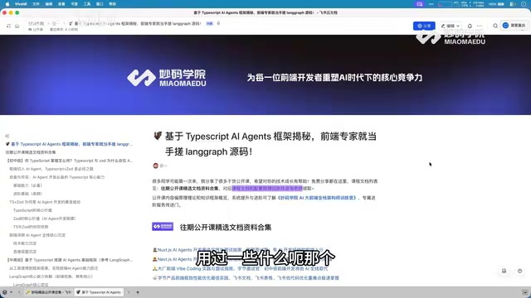Go to Feishu docs home icon

[17, 26]
